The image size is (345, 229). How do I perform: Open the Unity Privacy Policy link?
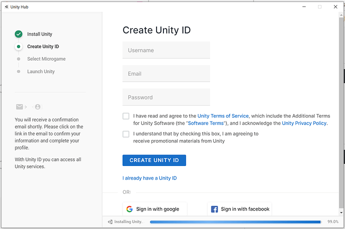point(304,123)
